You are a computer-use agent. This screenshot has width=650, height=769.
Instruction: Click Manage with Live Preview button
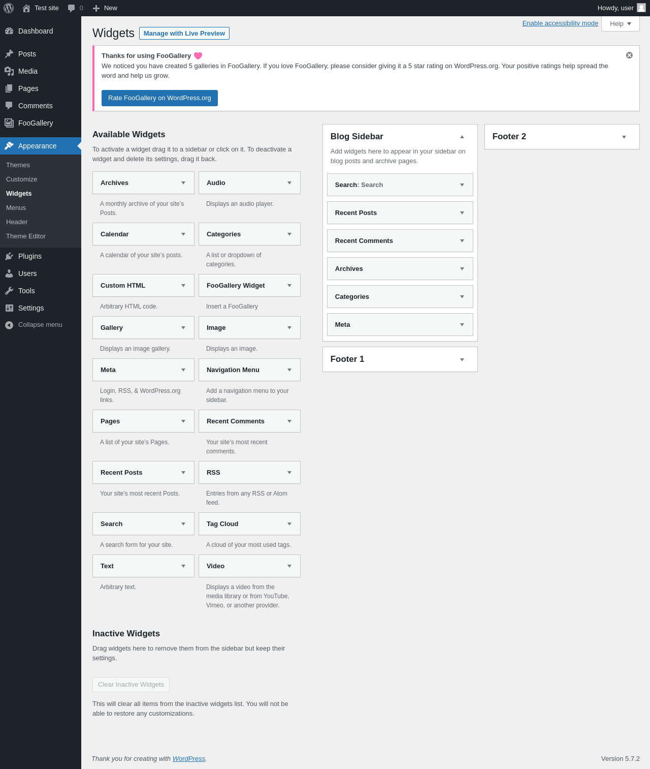[x=184, y=34]
